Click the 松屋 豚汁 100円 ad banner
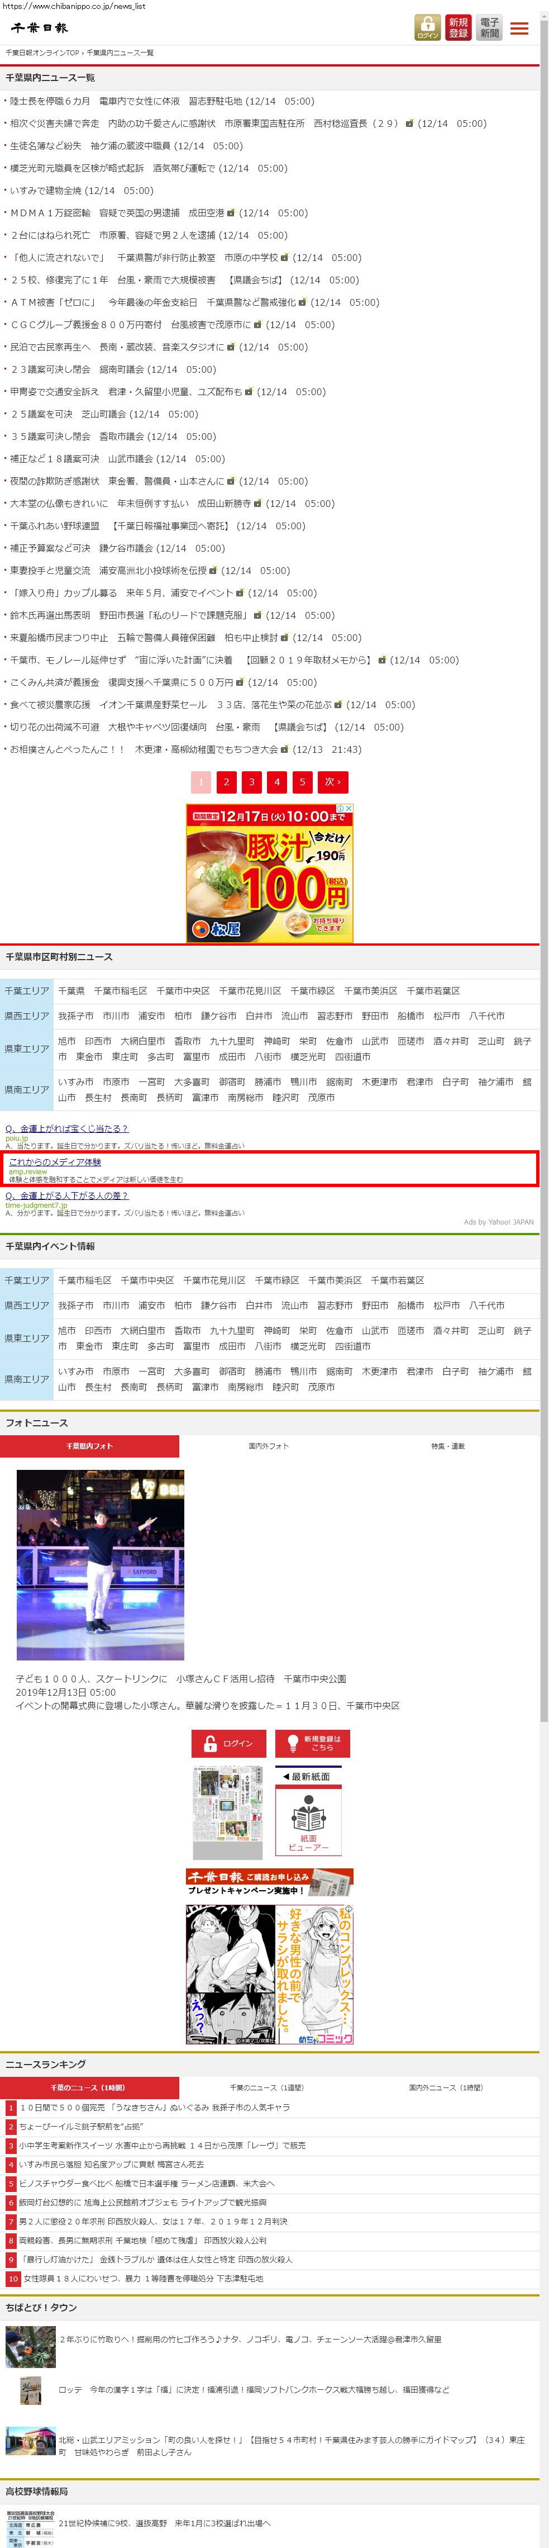549x2548 pixels. pos(270,872)
